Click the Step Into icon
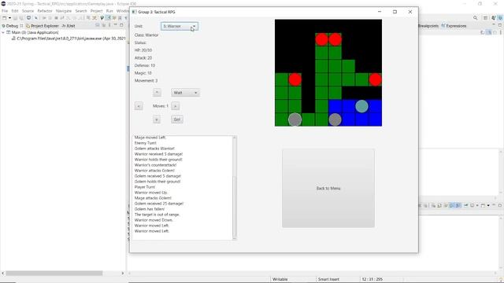The image size is (504, 283). [x=69, y=18]
